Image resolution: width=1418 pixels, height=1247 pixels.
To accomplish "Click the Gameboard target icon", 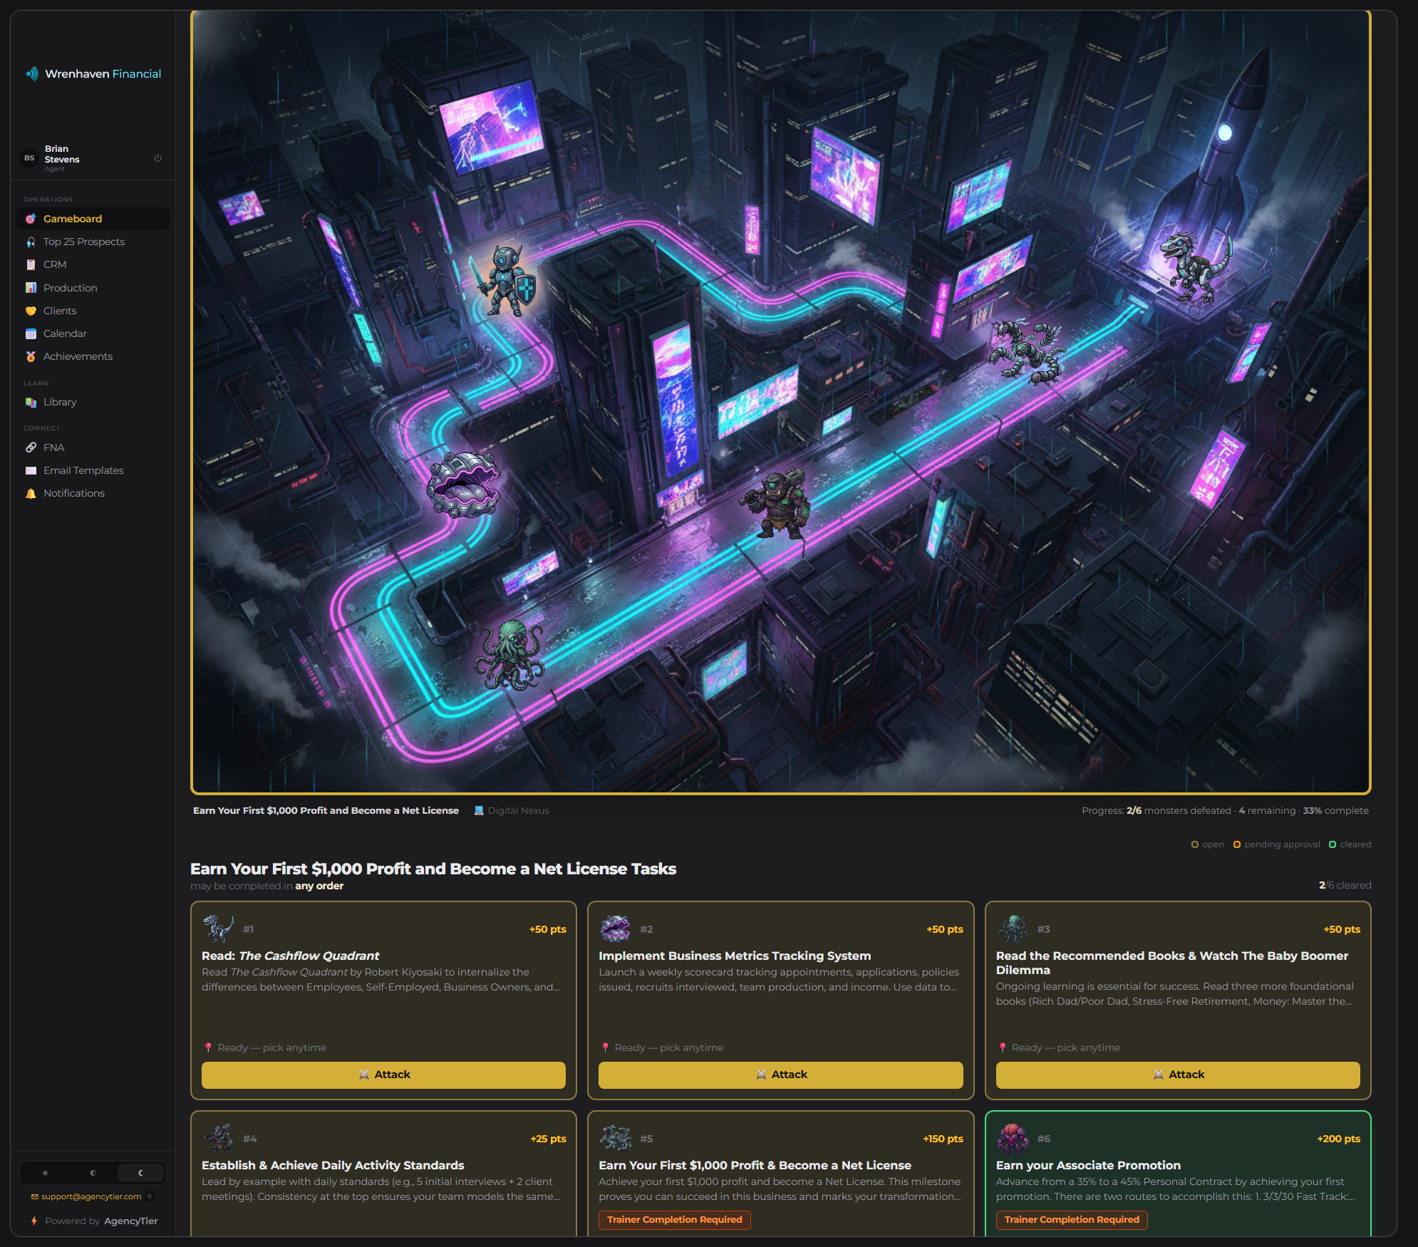I will [31, 219].
